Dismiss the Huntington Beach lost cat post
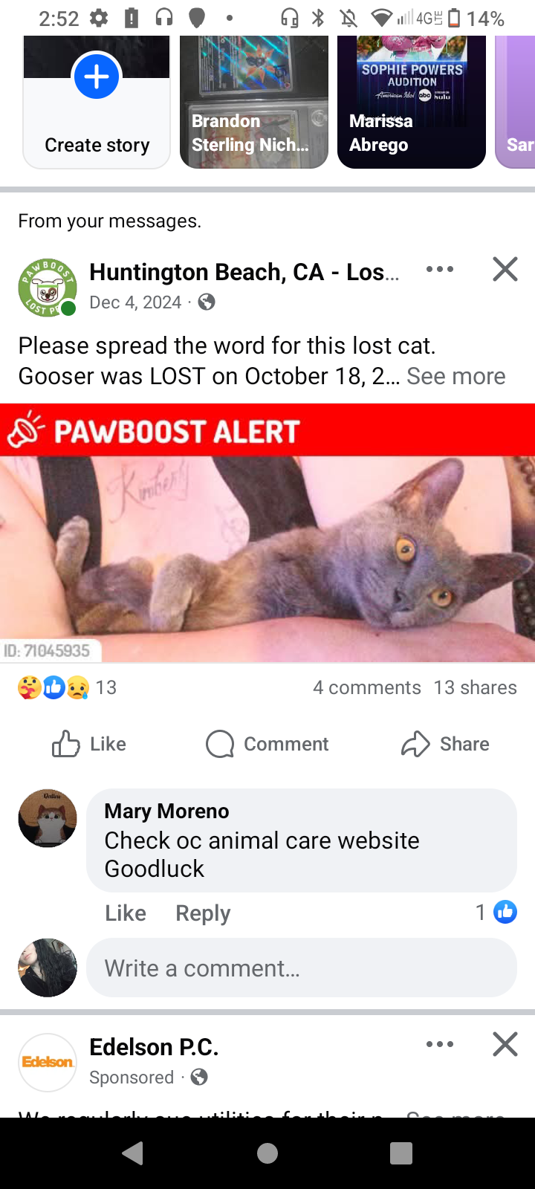Viewport: 535px width, 1189px height. 505,269
